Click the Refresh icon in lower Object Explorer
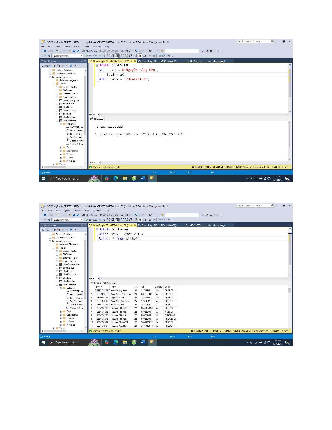332x430 pixels. tap(71, 230)
